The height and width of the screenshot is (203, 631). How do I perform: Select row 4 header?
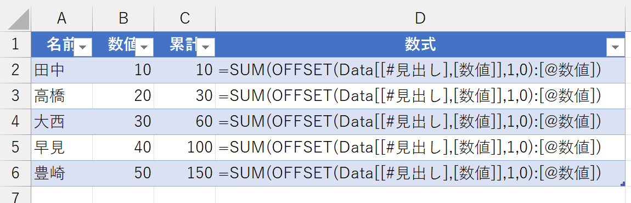click(15, 122)
